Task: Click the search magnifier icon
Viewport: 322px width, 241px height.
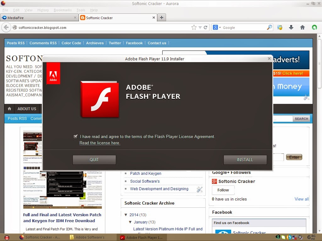Action: [x=269, y=27]
